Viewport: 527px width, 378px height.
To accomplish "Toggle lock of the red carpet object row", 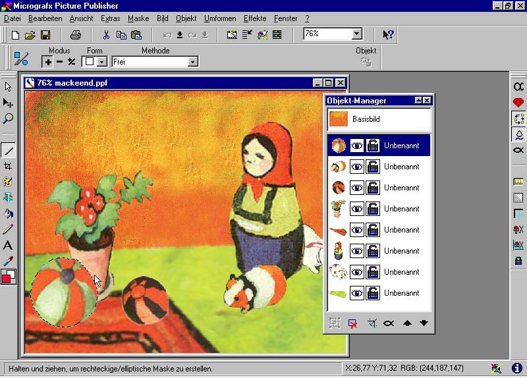I will click(x=373, y=230).
